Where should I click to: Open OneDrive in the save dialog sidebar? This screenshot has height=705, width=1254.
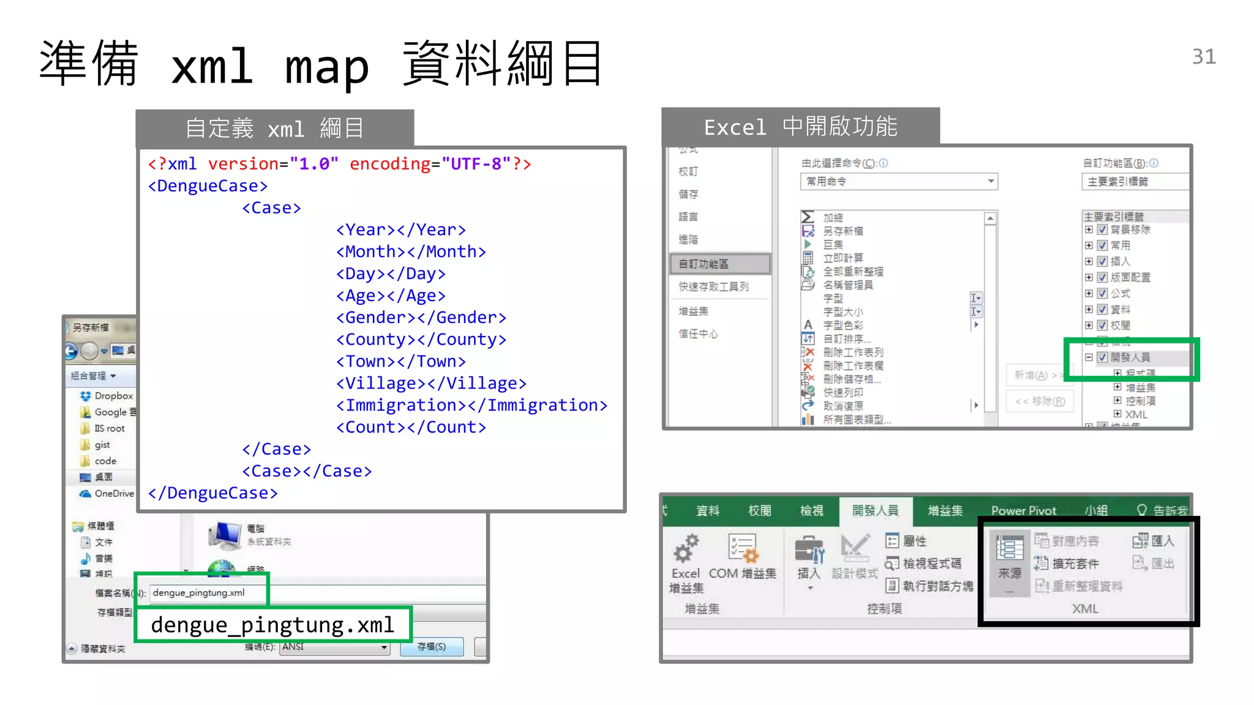pyautogui.click(x=107, y=493)
